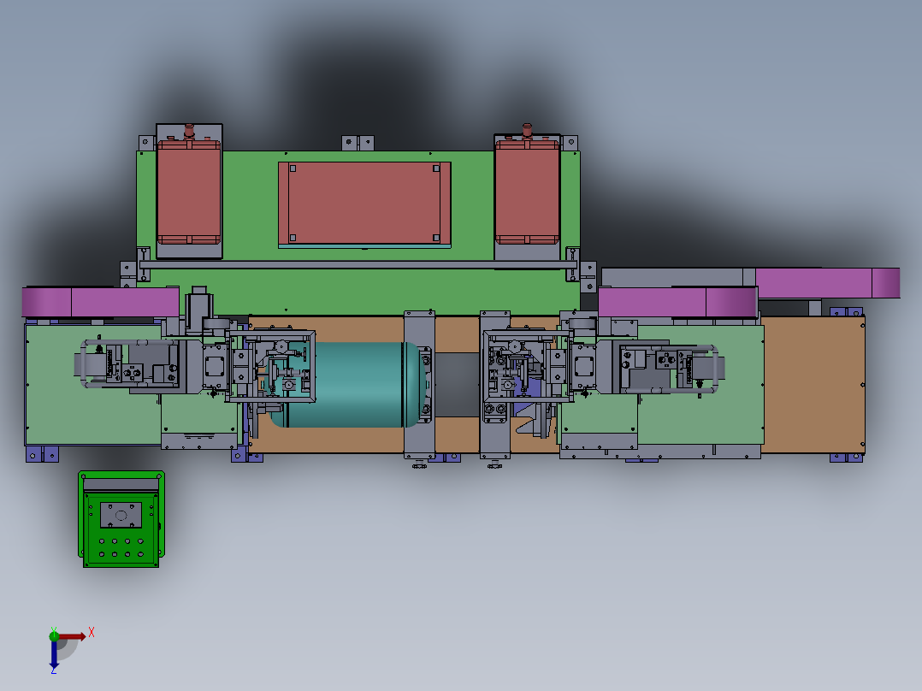Select the left red canister on the green frame
The width and height of the screenshot is (922, 691).
click(189, 192)
